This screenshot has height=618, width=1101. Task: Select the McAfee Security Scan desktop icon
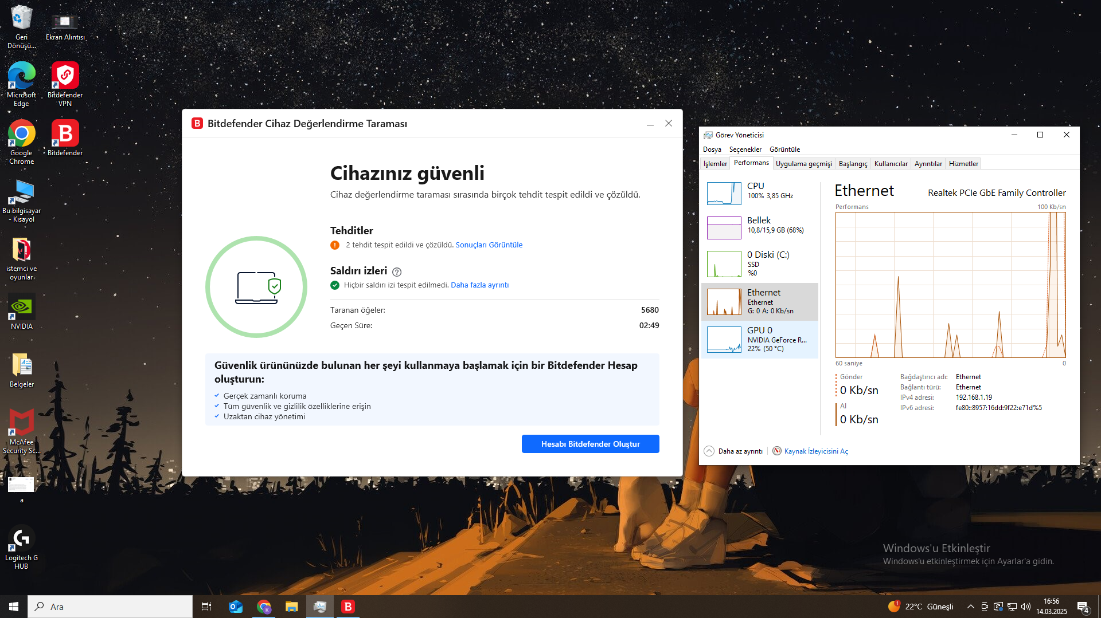[21, 432]
